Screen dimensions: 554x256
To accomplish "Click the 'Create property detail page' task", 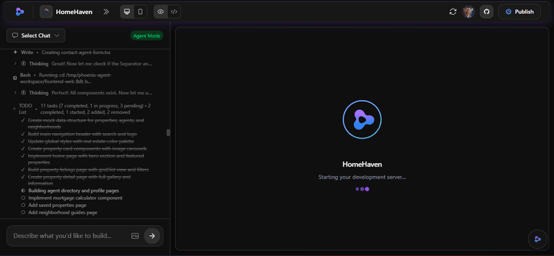I will click(x=79, y=180).
